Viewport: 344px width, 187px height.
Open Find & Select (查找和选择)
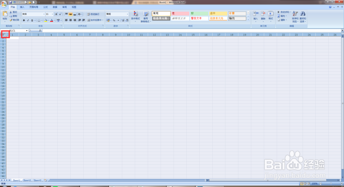pyautogui.click(x=303, y=17)
